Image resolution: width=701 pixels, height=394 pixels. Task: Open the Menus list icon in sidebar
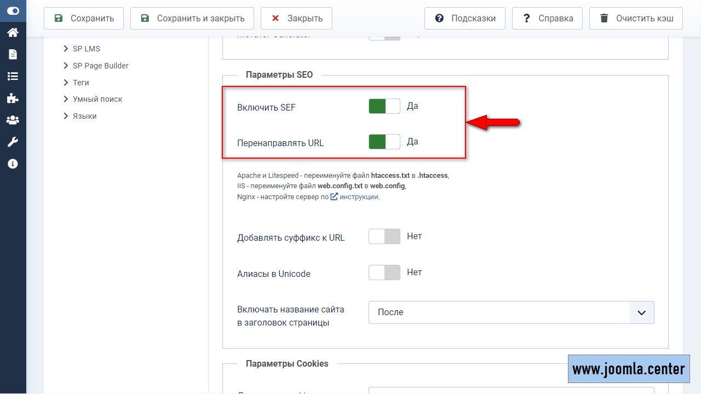(x=13, y=76)
